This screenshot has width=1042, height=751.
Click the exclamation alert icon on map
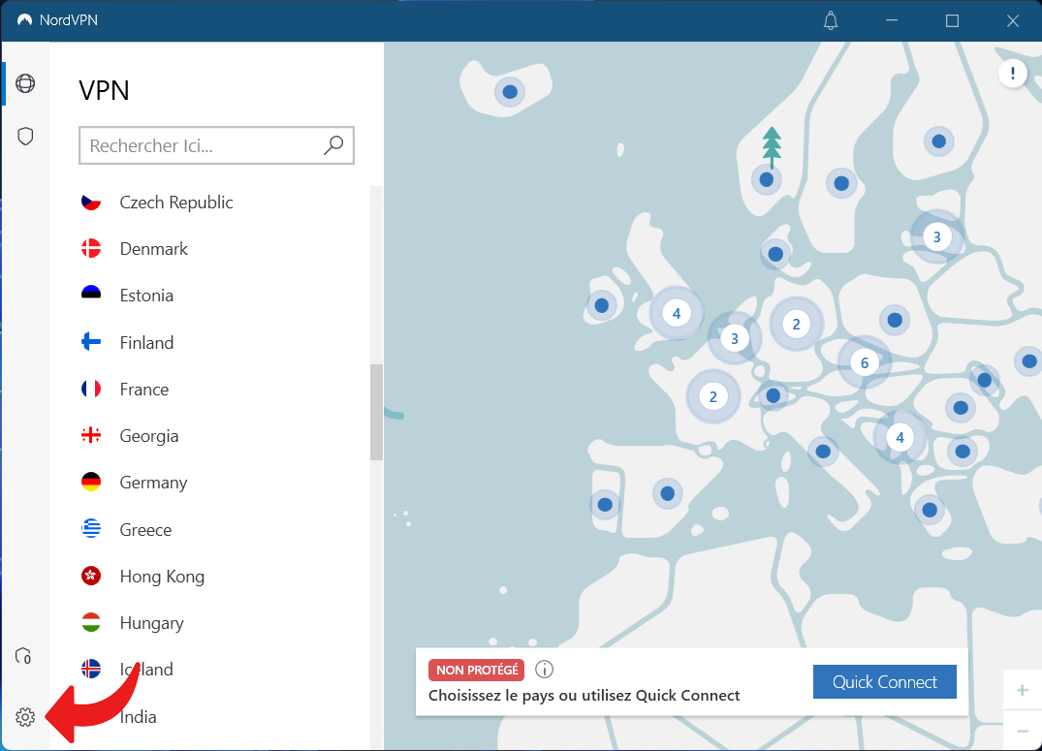coord(1013,73)
